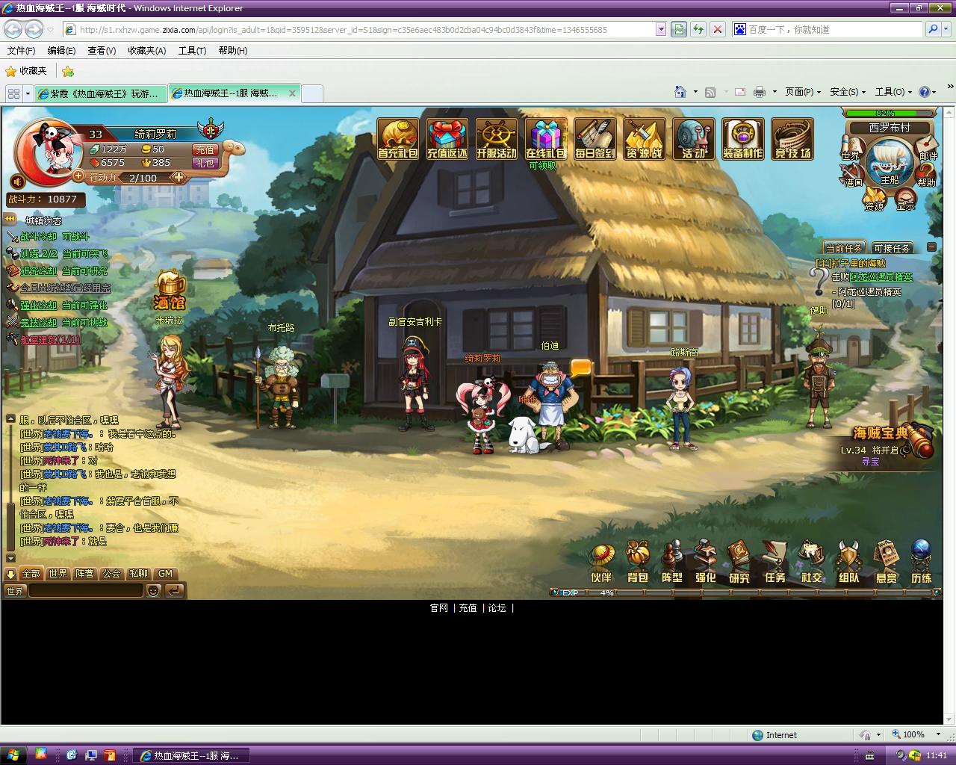Switch to the 紫霞《热血海贼王》 browser tab
The image size is (956, 765).
point(101,93)
